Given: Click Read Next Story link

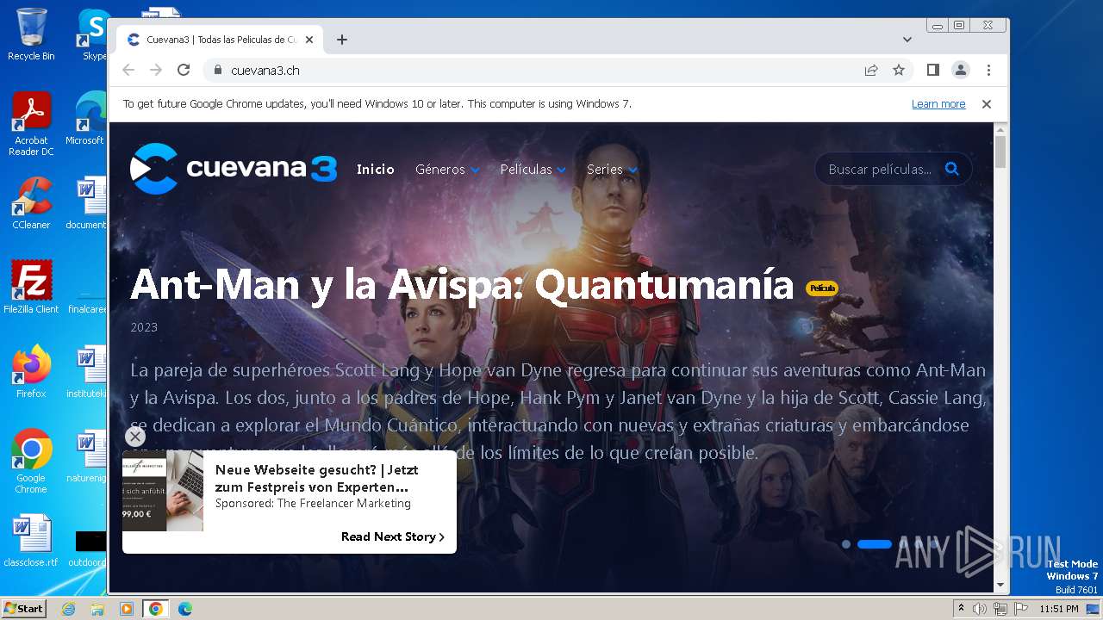Looking at the screenshot, I should click(x=393, y=536).
